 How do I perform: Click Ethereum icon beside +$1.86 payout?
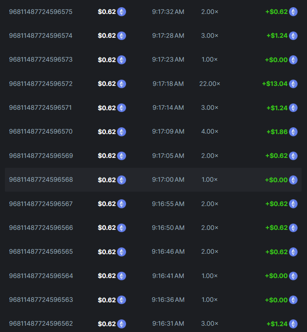[x=293, y=132]
